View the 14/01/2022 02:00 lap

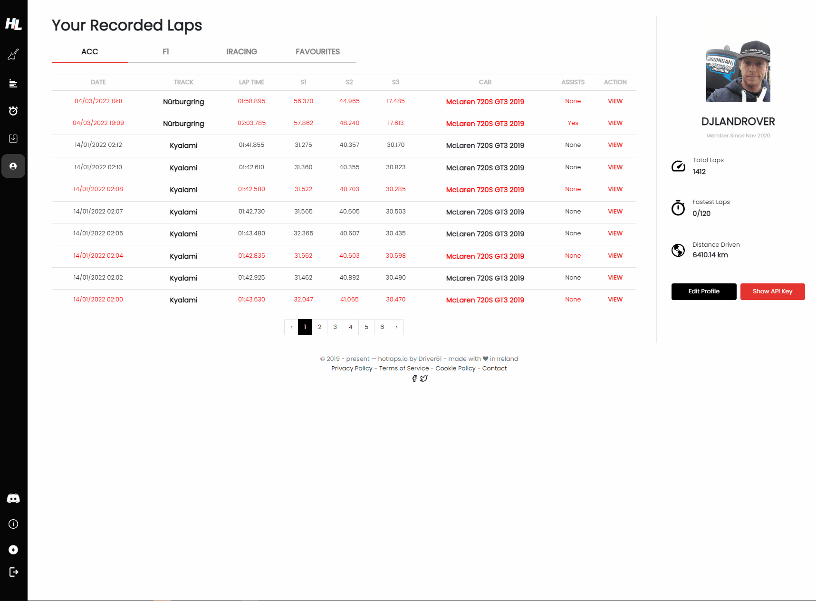pyautogui.click(x=615, y=300)
